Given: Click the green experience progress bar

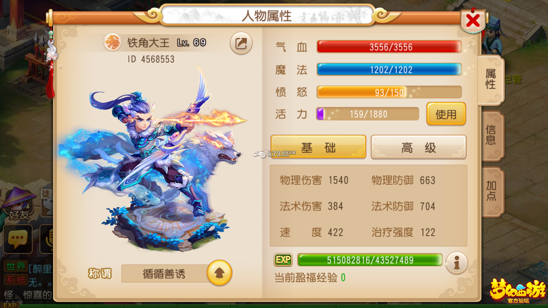Looking at the screenshot, I should coord(370,260).
